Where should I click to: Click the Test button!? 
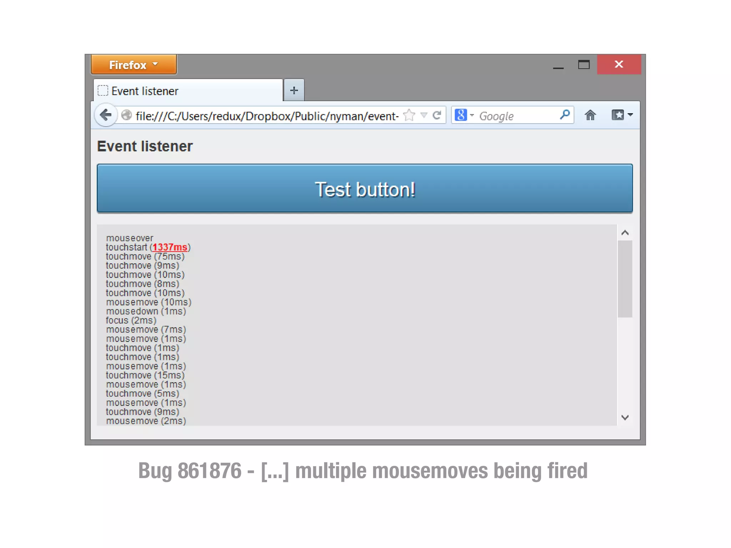(365, 188)
